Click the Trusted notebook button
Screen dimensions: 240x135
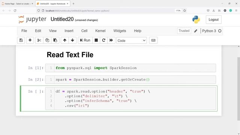(x=184, y=31)
